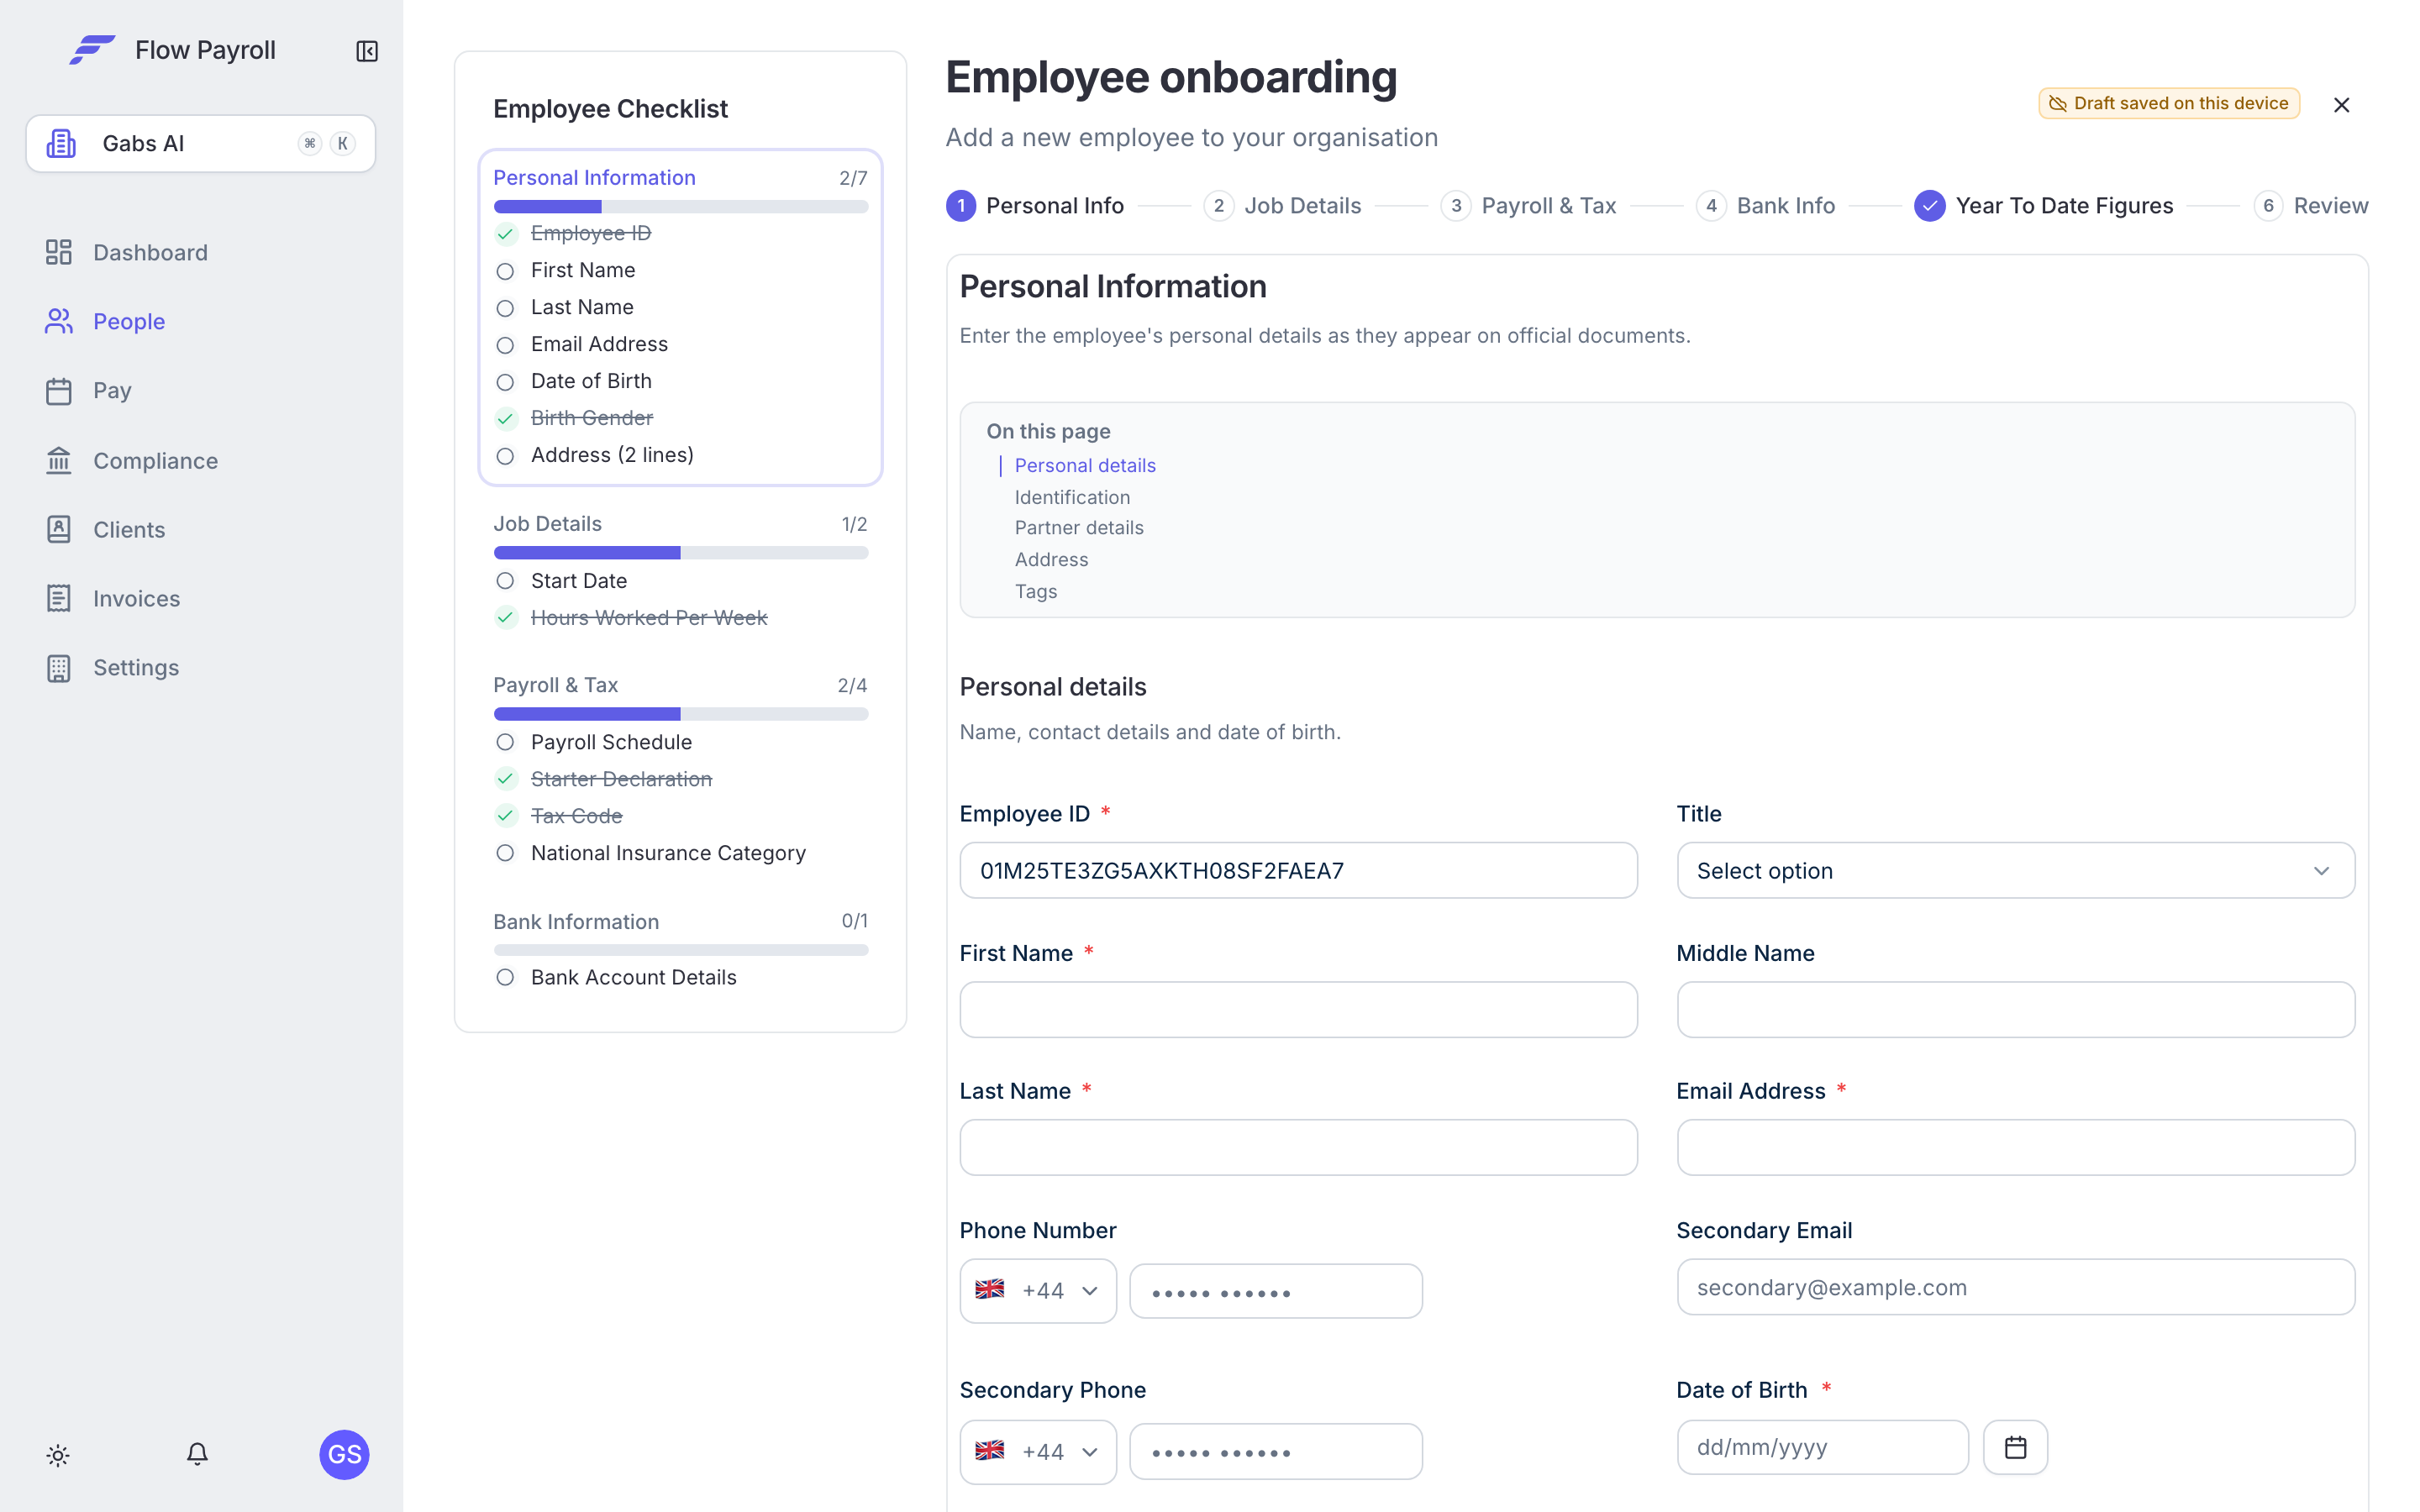
Task: Focus the Secondary Email input field
Action: (2015, 1287)
